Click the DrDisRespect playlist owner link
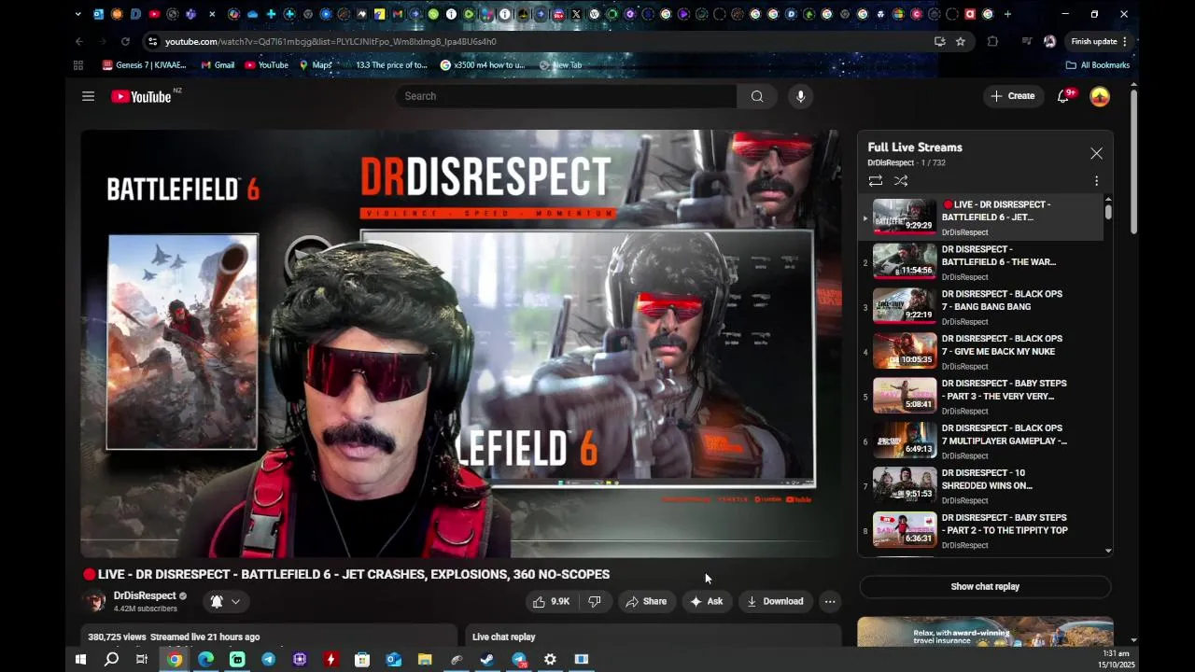The width and height of the screenshot is (1195, 672). (891, 162)
